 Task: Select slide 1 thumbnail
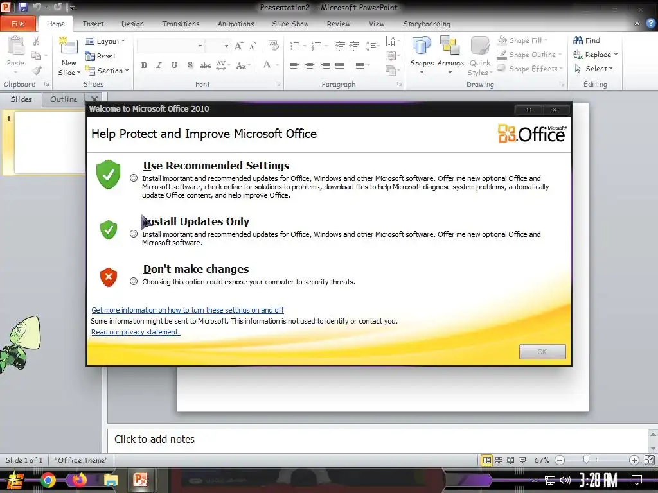50,143
